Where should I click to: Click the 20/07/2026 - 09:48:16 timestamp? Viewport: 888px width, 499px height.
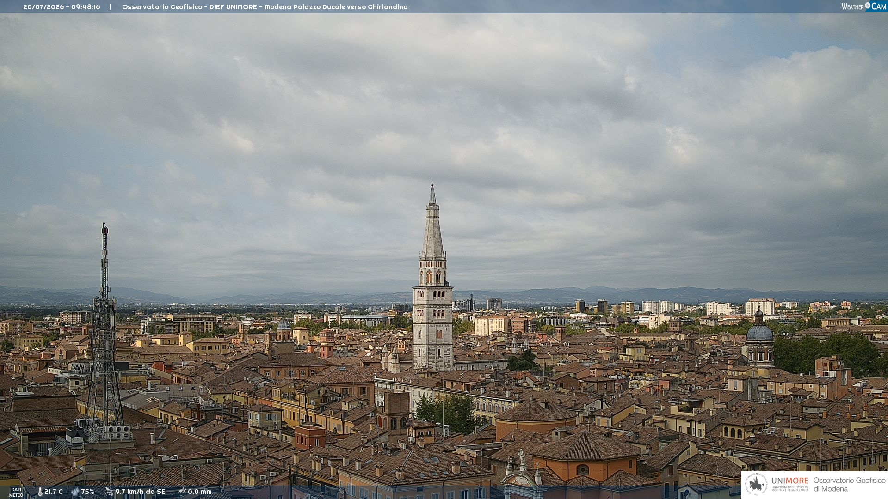(x=62, y=7)
